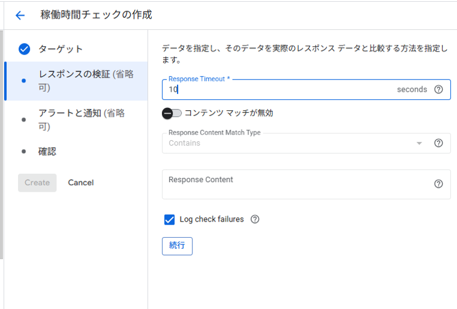The width and height of the screenshot is (457, 309).
Task: Open help icon beside Log check failures
Action: (255, 219)
